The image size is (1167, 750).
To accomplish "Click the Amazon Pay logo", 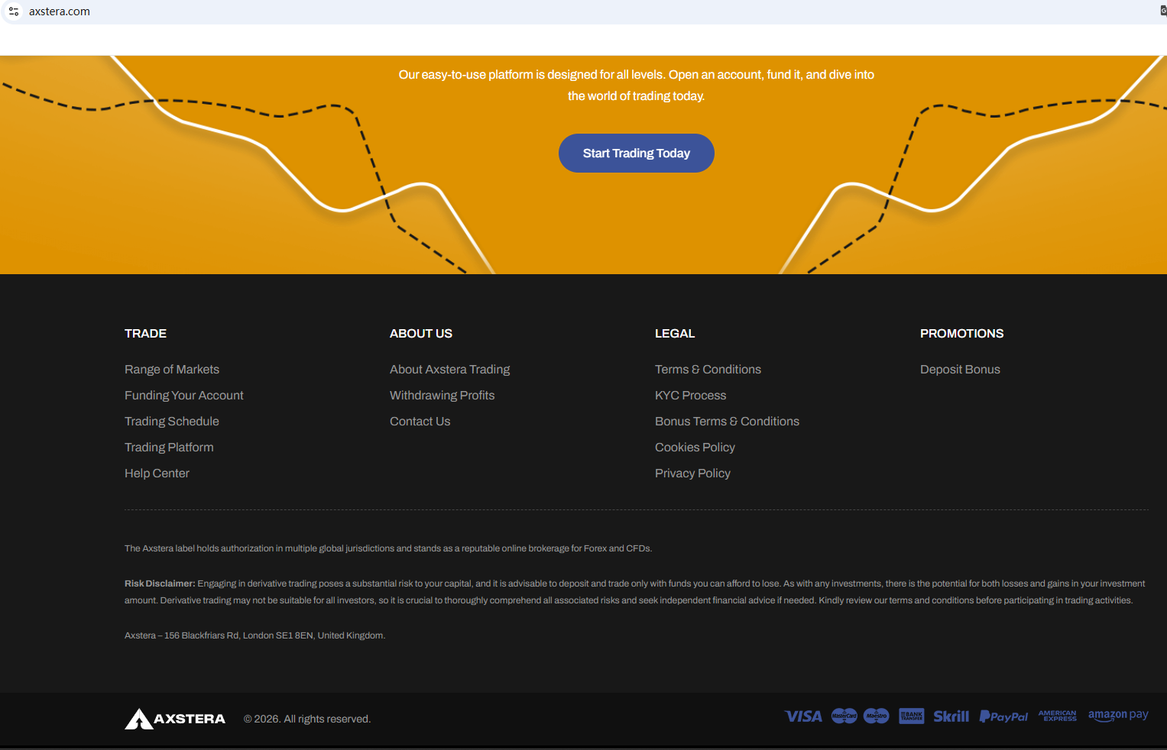I will 1117,715.
